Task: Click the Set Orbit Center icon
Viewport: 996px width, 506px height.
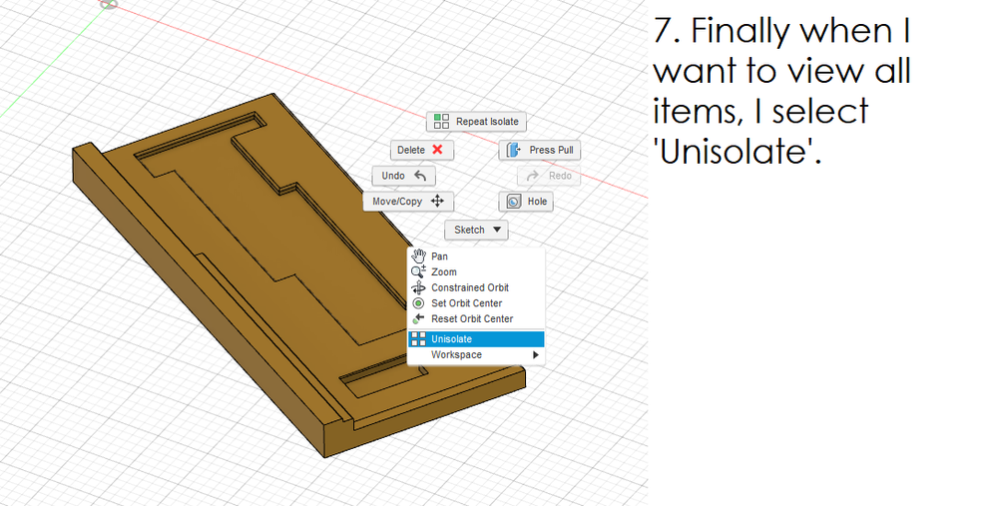Action: [x=418, y=303]
